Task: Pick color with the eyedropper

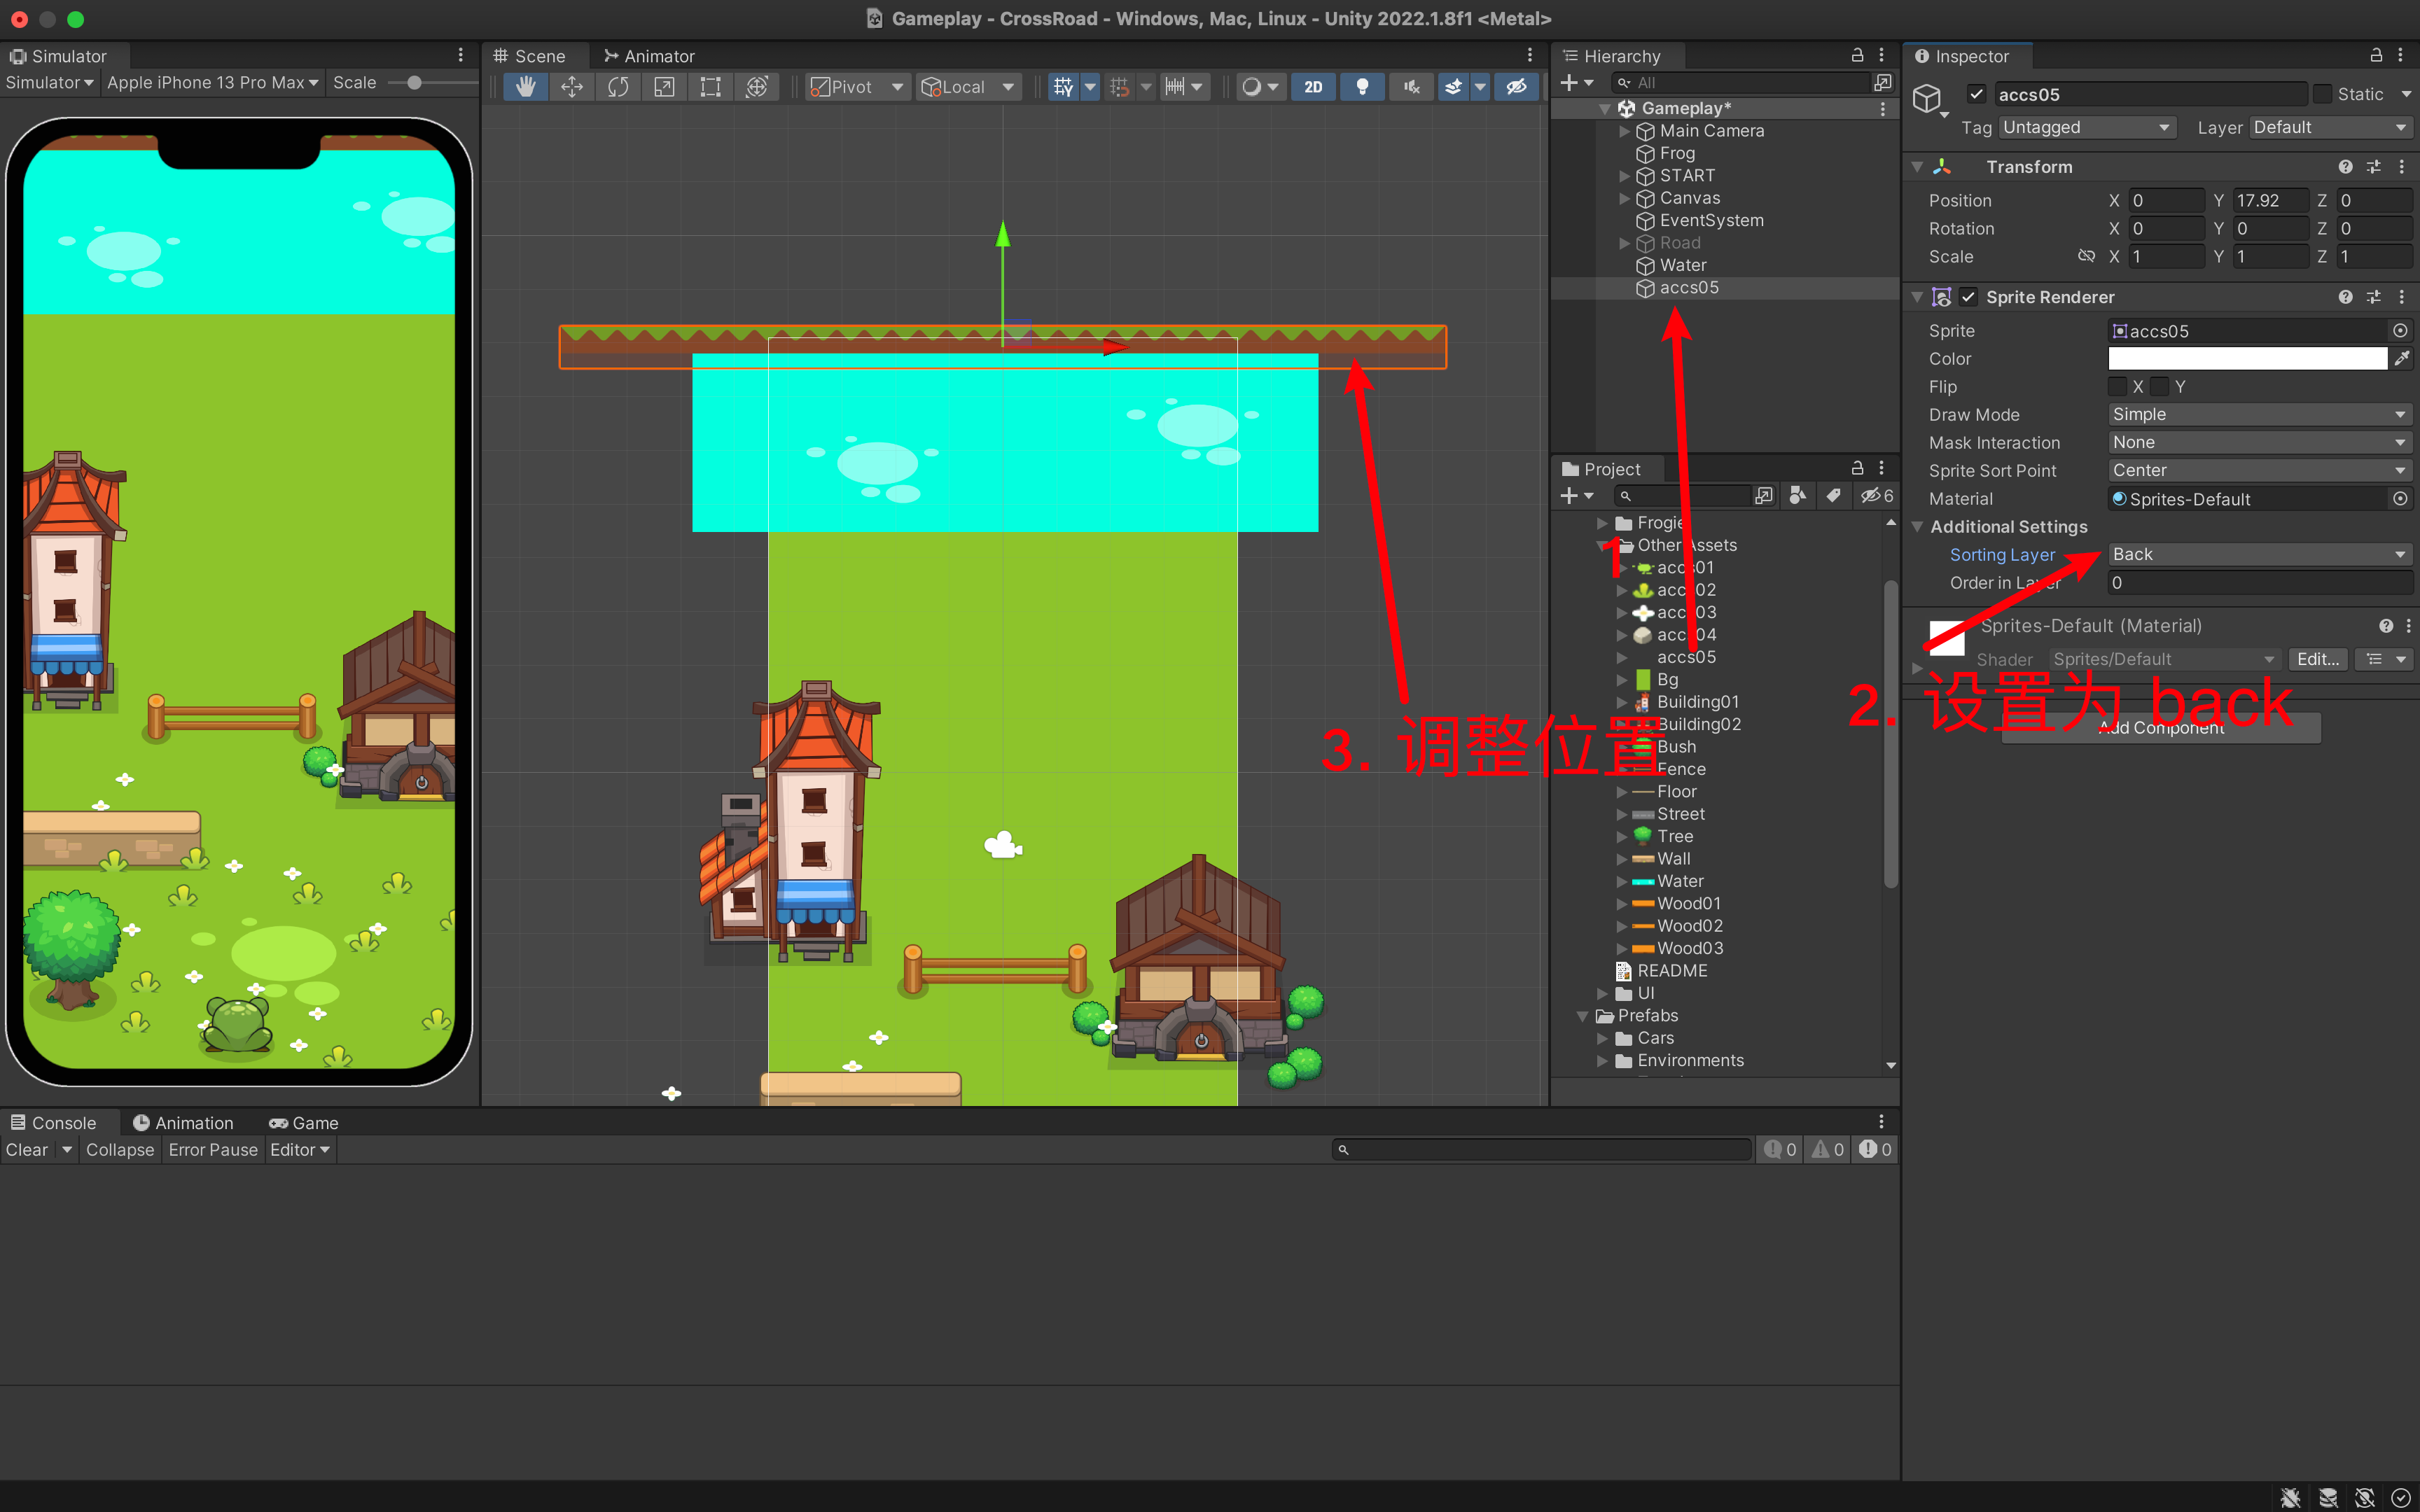Action: click(2402, 358)
